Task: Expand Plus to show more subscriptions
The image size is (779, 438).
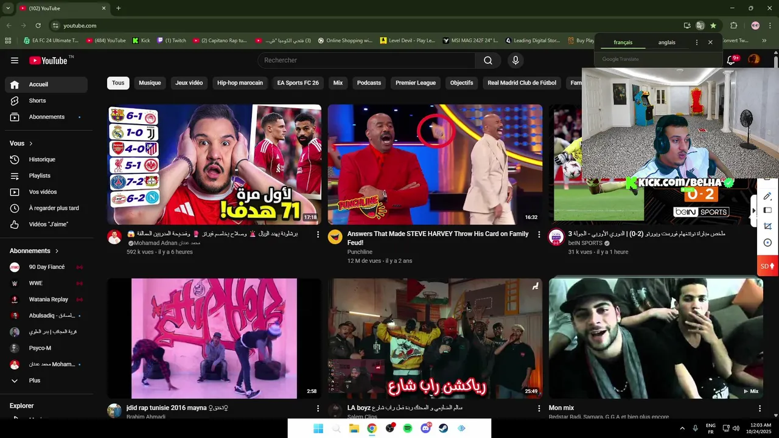Action: coord(46,381)
